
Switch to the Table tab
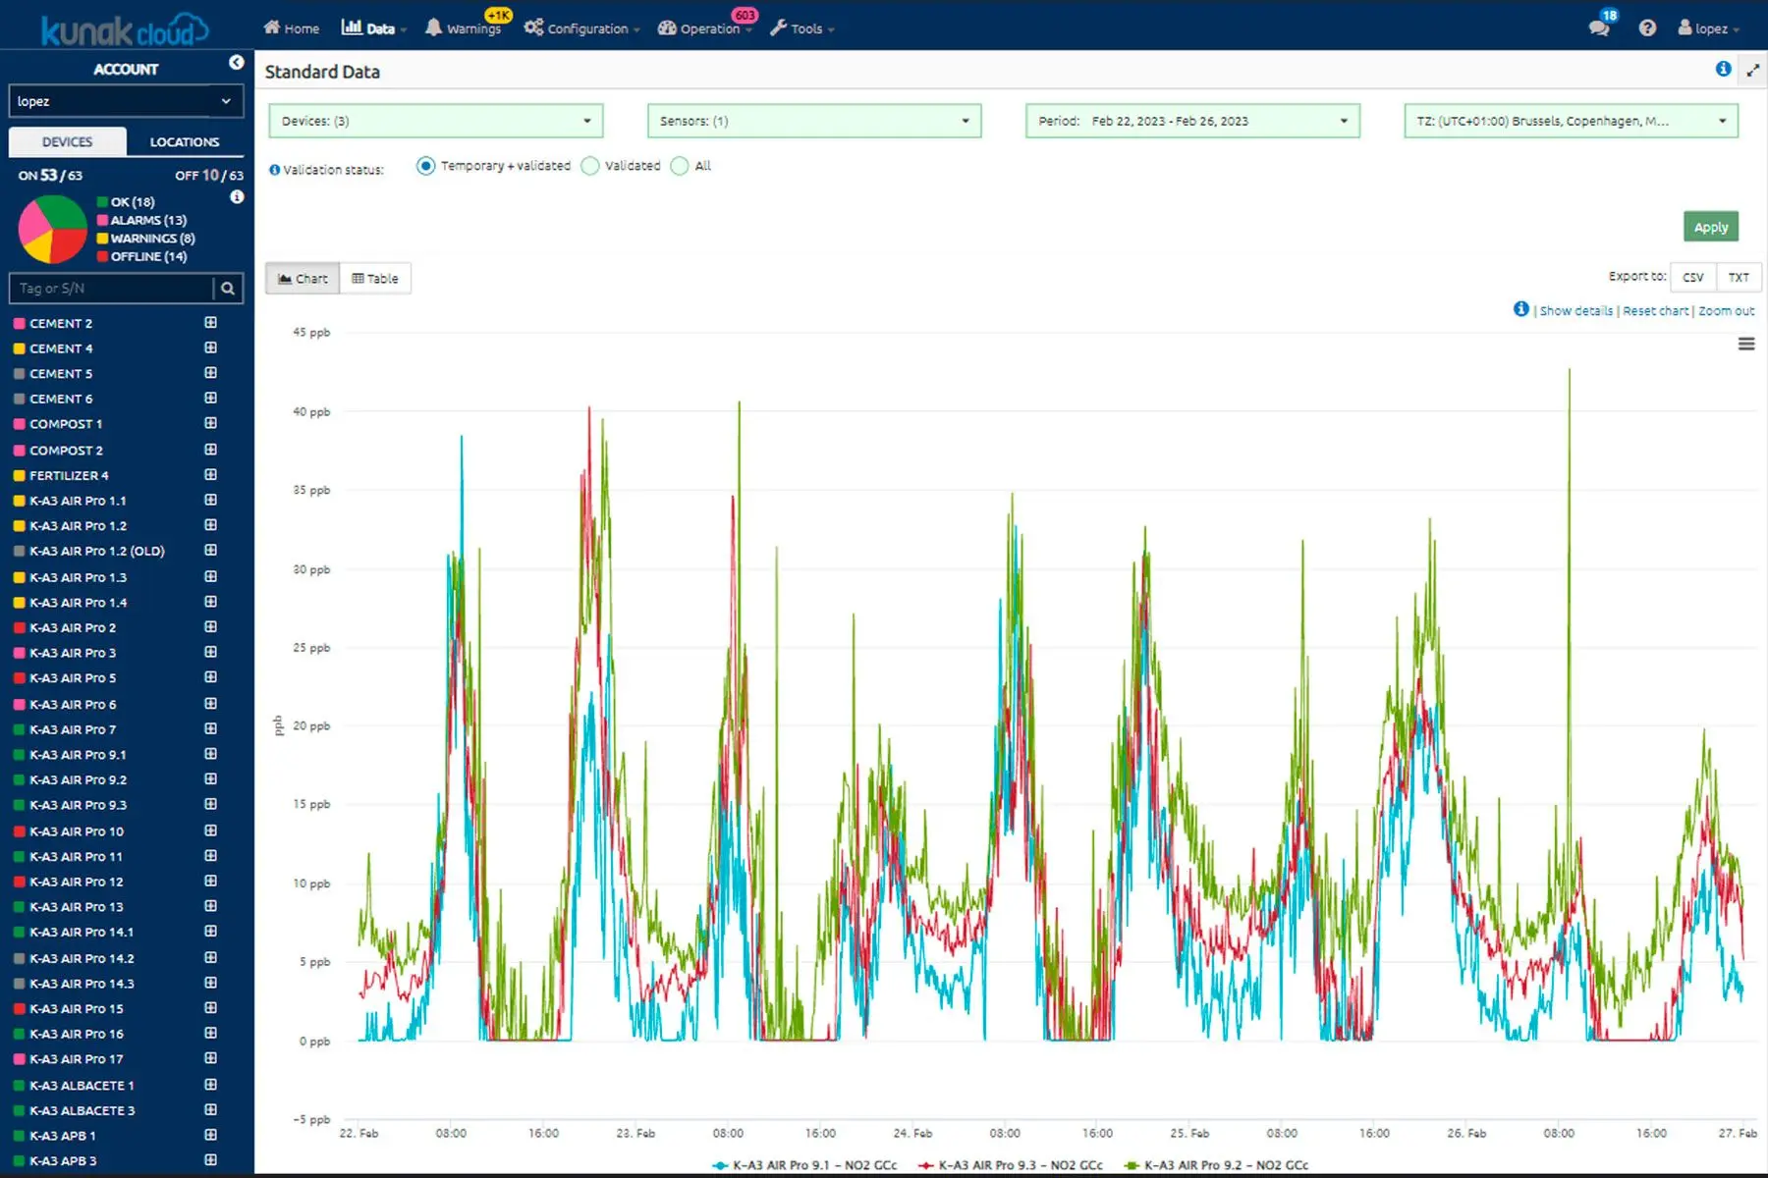375,279
